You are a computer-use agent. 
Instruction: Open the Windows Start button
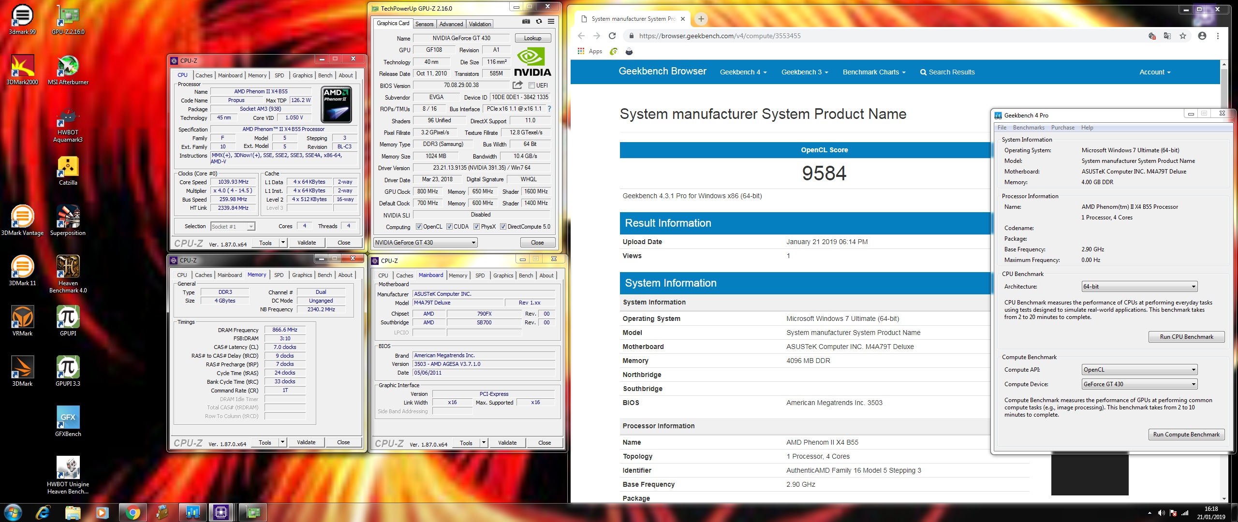click(13, 512)
